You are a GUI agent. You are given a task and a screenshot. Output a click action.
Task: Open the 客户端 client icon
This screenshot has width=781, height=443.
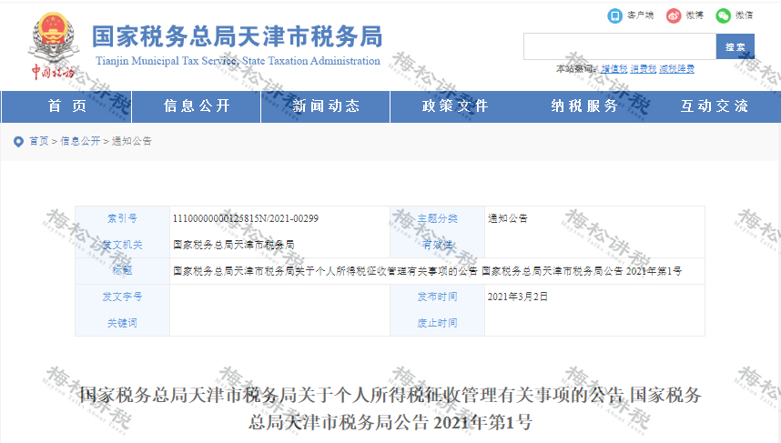(615, 16)
